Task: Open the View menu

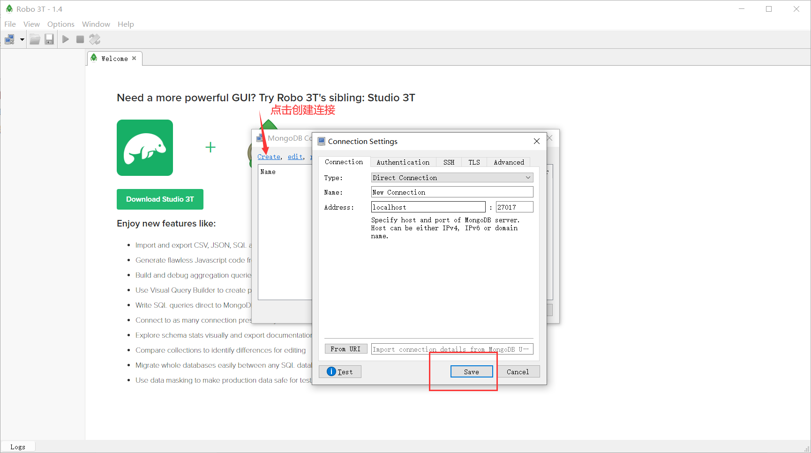Action: point(31,24)
